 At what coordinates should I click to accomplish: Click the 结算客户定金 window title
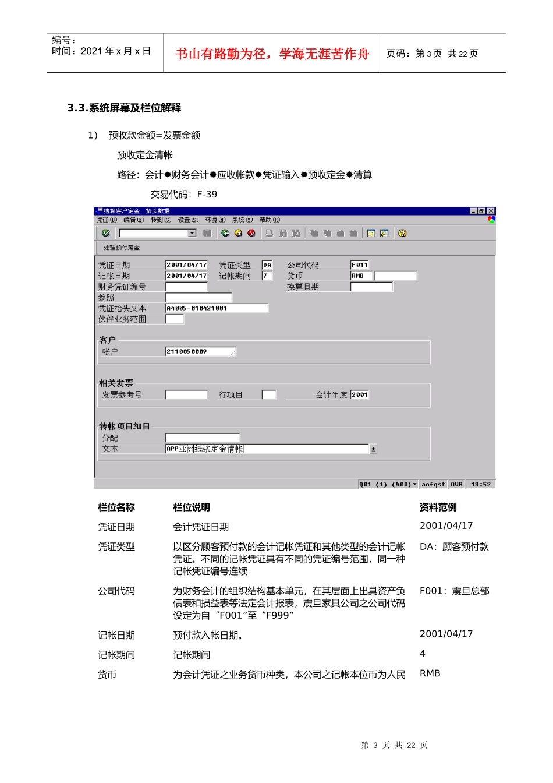(136, 211)
